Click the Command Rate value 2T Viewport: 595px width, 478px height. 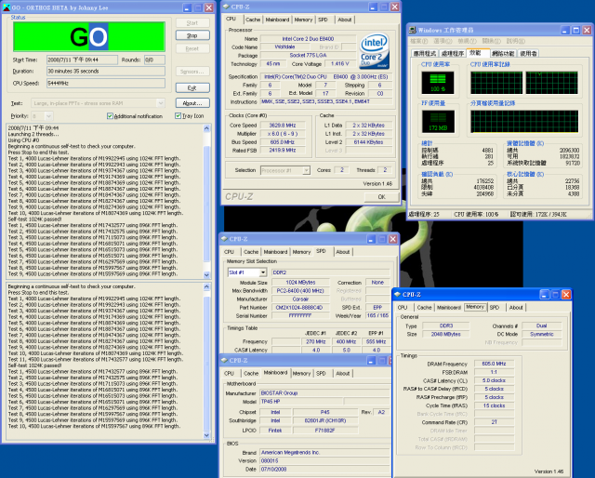click(x=494, y=422)
